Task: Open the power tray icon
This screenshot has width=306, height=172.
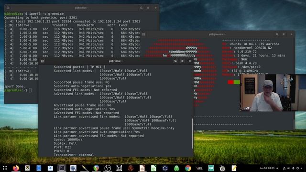Action: coord(297,168)
